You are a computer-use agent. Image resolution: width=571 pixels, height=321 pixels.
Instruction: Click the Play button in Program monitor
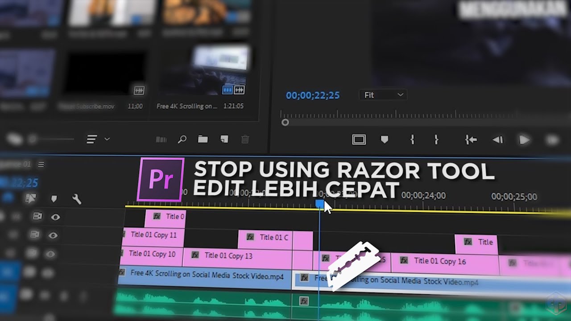525,140
